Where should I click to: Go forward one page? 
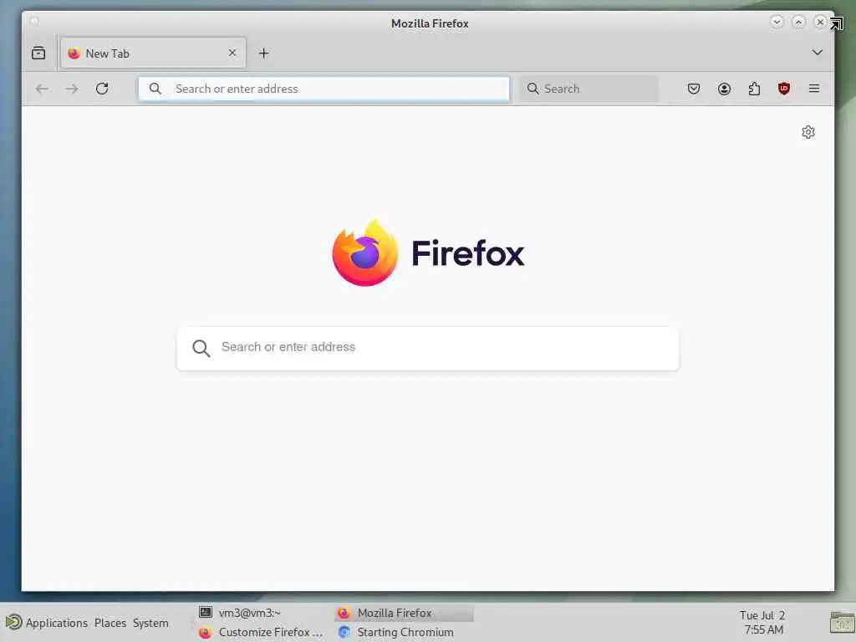click(72, 89)
